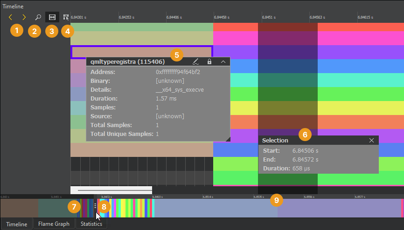
Task: Collapse the qmltyperegistra details popup
Action: 223,61
